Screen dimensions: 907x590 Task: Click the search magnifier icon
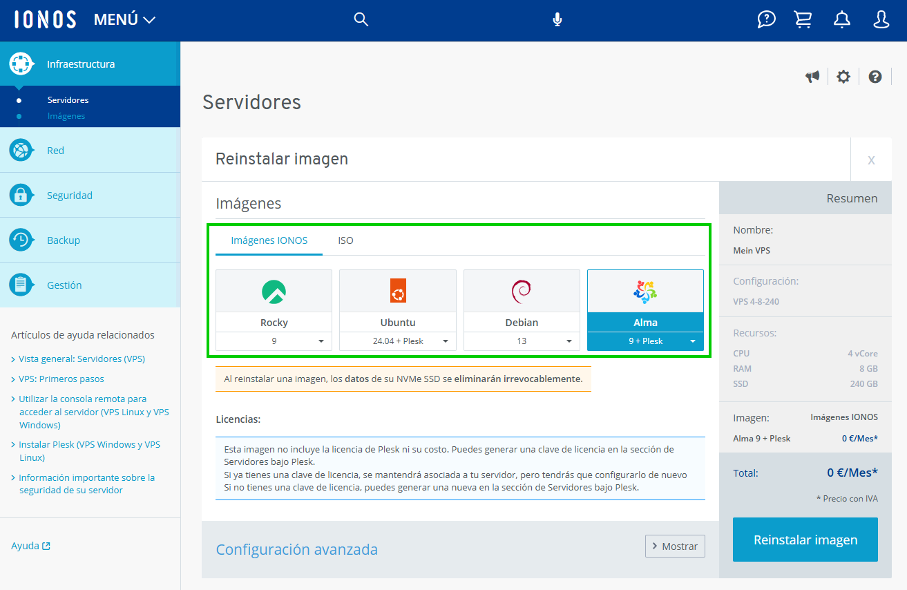[361, 19]
